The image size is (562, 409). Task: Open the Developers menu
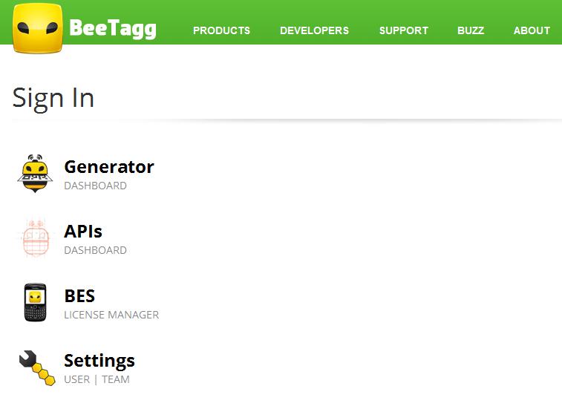(x=314, y=30)
